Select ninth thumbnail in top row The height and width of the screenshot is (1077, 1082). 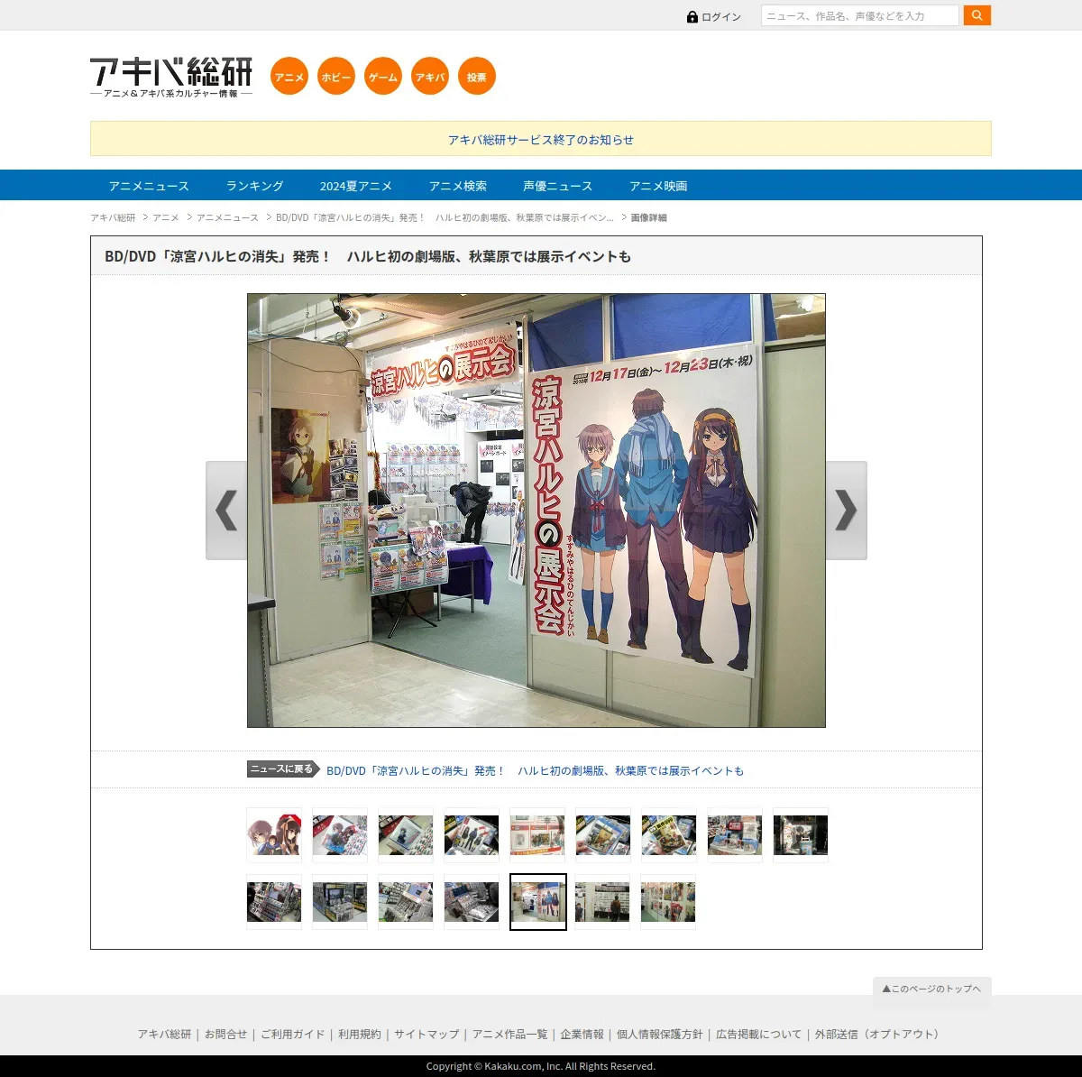tap(801, 835)
